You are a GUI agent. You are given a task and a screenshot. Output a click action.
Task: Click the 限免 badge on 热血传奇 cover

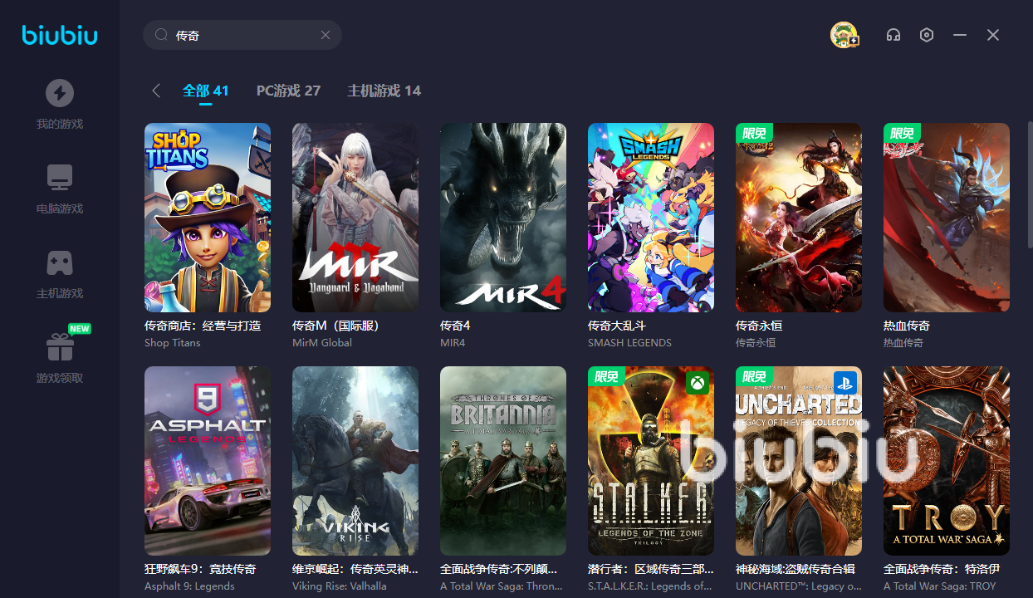pyautogui.click(x=902, y=133)
